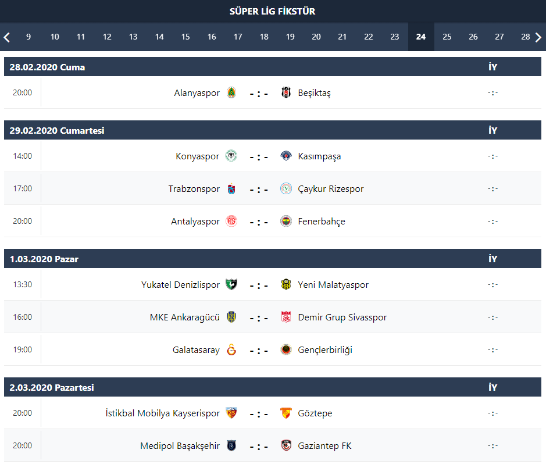Screen dimensions: 546x471
Task: Switch to week 25 fixtures
Action: coord(447,37)
